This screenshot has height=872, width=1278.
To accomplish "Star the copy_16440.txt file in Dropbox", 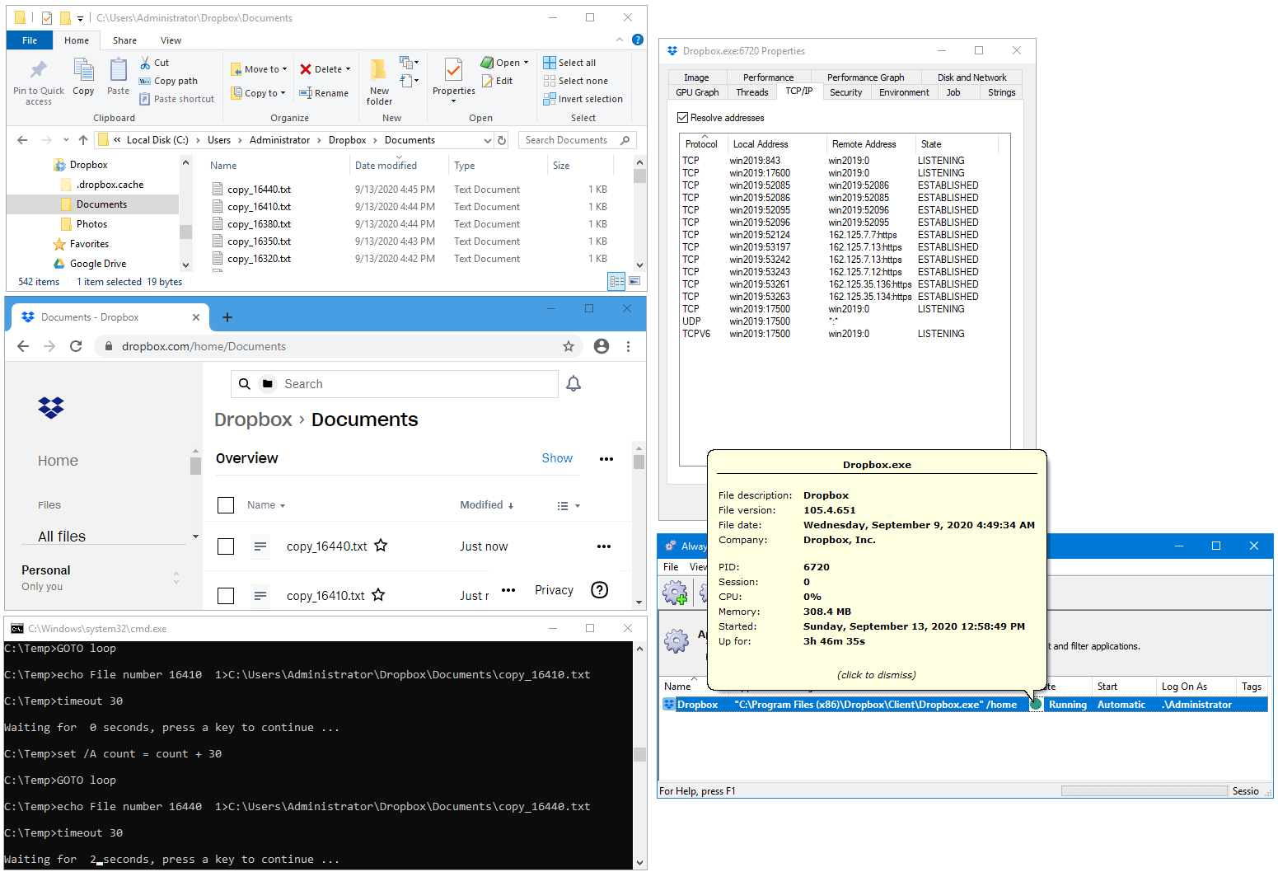I will click(381, 545).
